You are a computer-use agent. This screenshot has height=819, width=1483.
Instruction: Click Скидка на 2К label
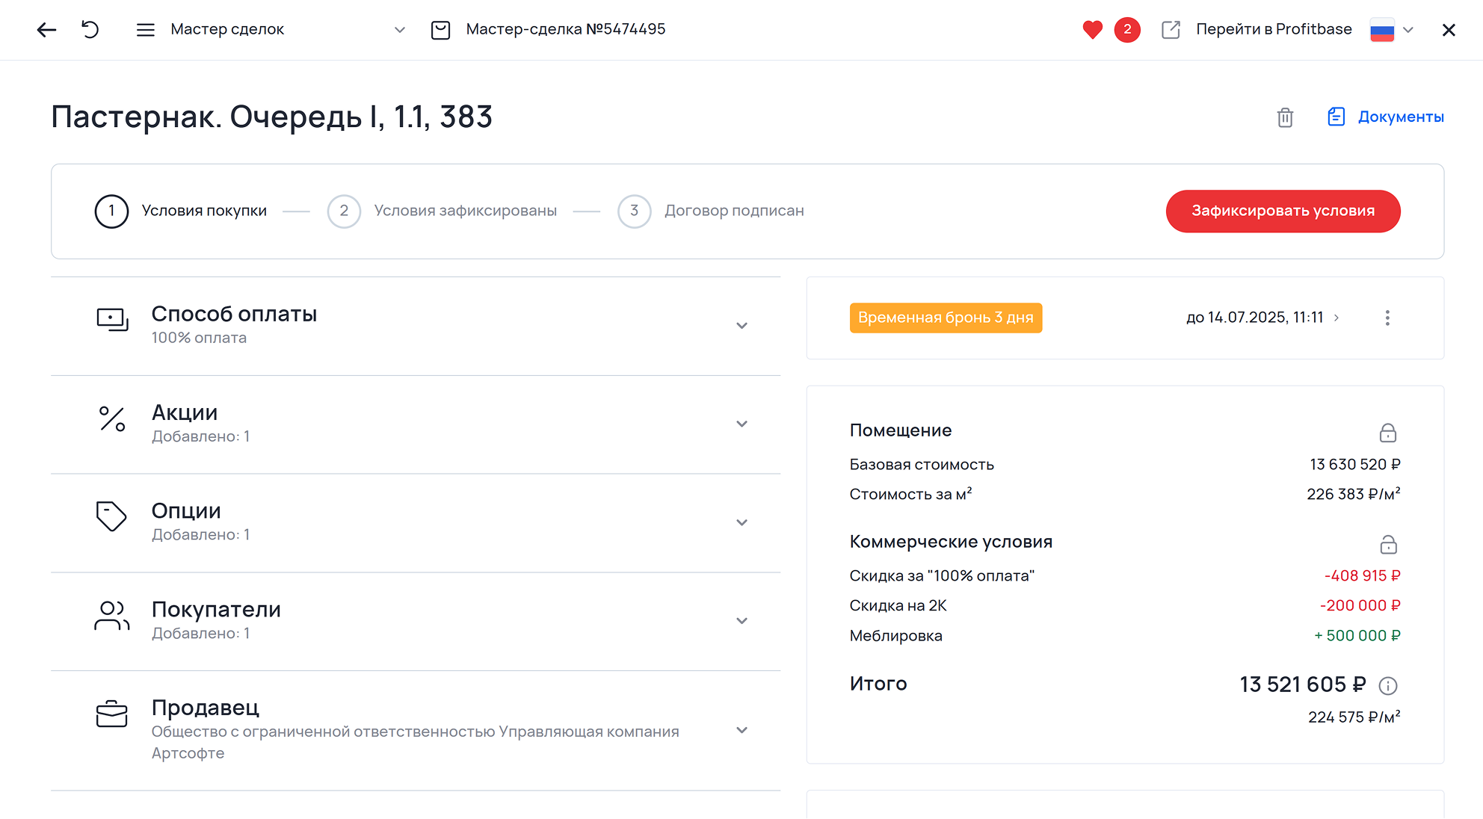coord(898,606)
